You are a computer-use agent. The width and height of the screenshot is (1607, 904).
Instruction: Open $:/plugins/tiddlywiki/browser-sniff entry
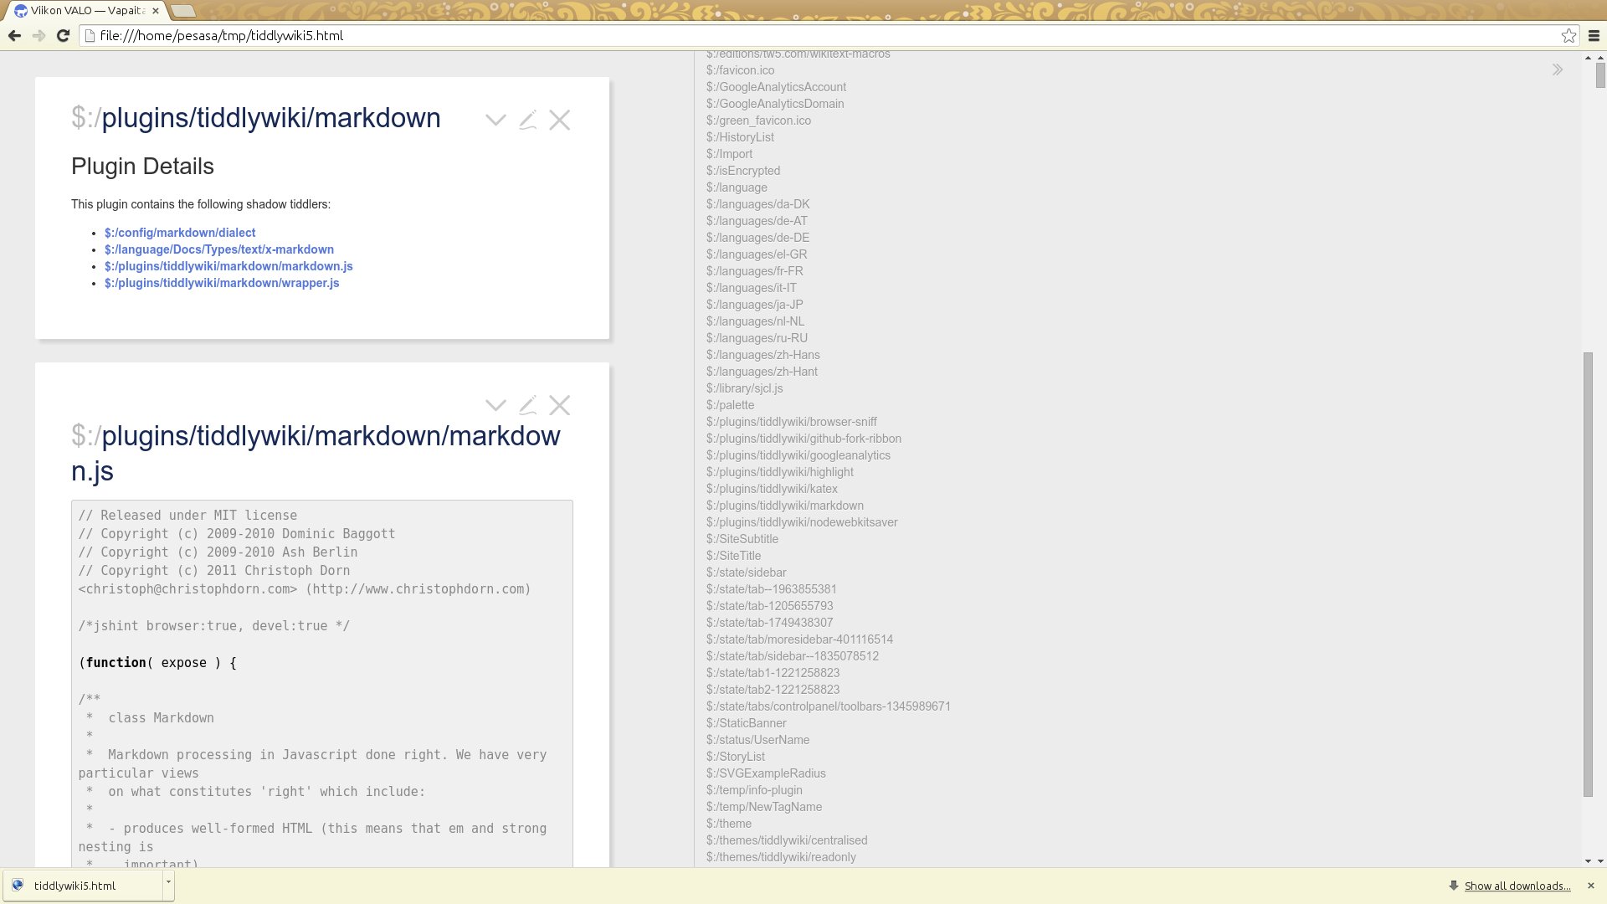791,422
